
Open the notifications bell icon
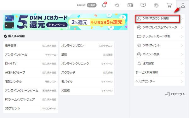click(x=104, y=5)
